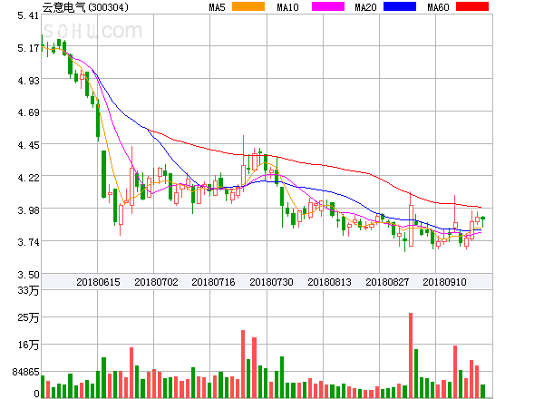544x399 pixels.
Task: Click the 20180702 date label
Action: point(156,282)
